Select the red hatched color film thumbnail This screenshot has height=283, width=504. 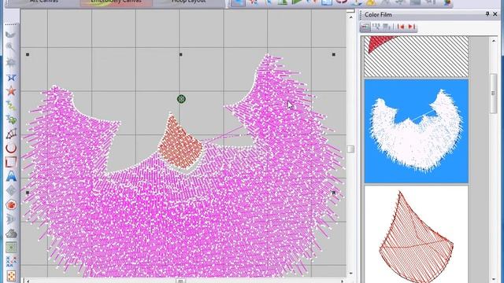tap(417, 56)
